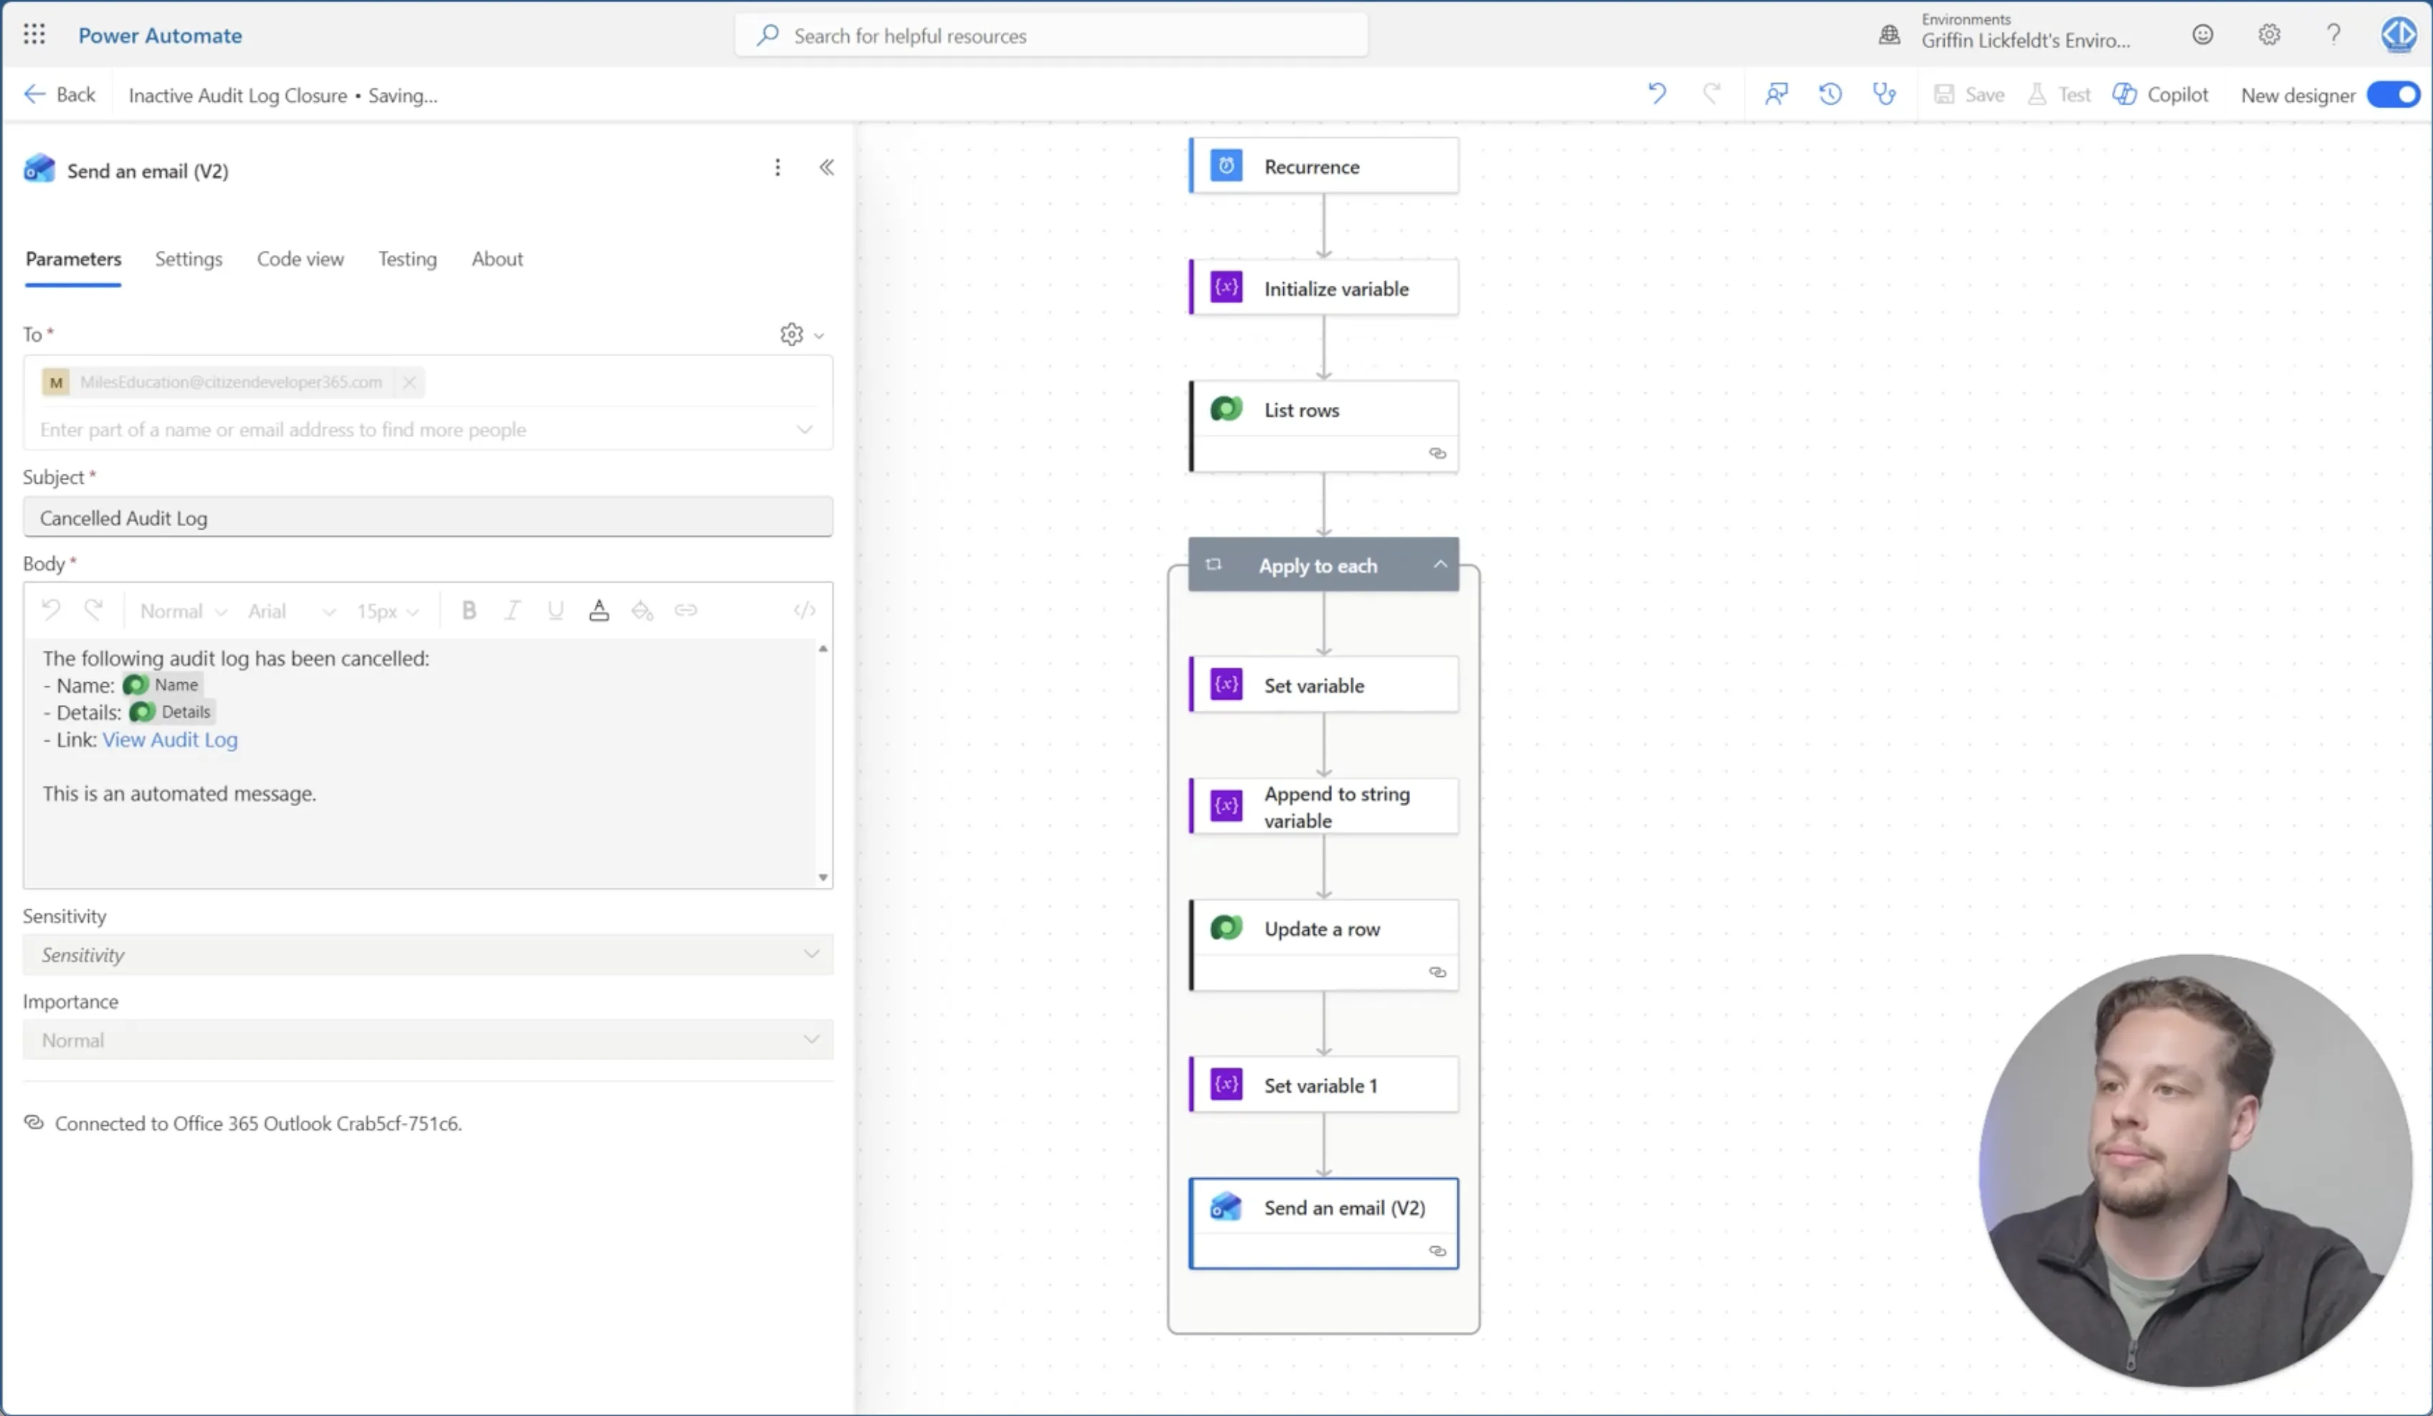The width and height of the screenshot is (2433, 1416).
Task: Go back with the Back button
Action: (60, 95)
